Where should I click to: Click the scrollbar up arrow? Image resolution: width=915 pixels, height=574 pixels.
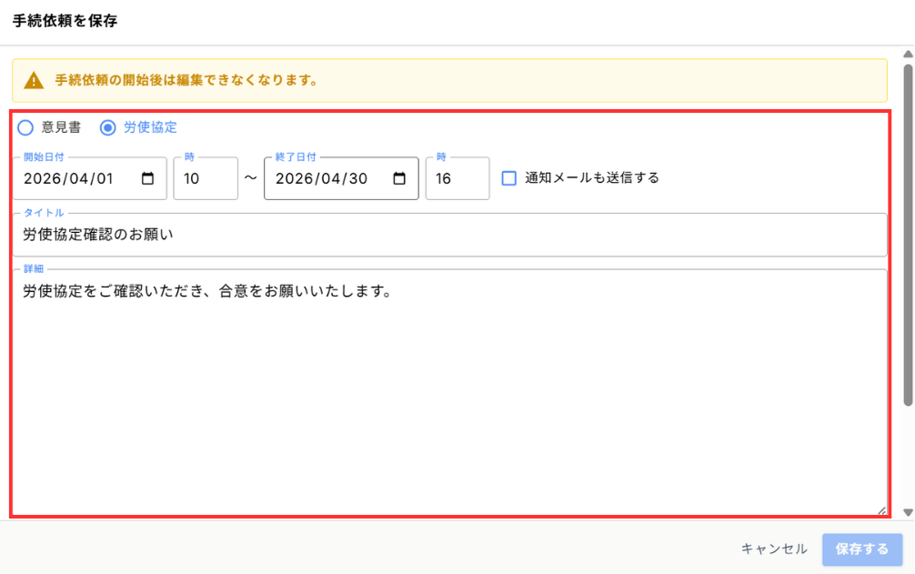point(908,54)
